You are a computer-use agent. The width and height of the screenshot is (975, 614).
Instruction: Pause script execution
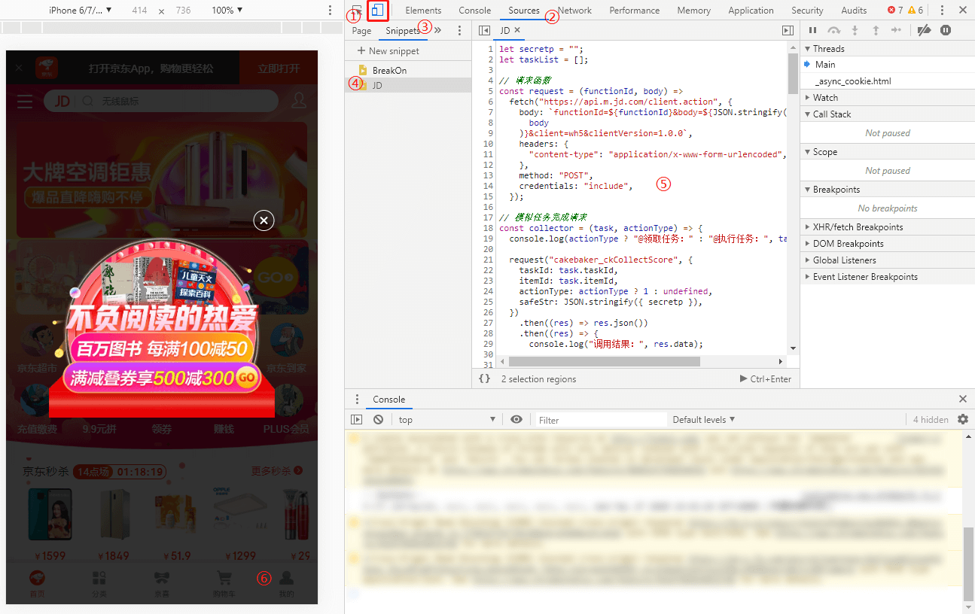click(812, 30)
